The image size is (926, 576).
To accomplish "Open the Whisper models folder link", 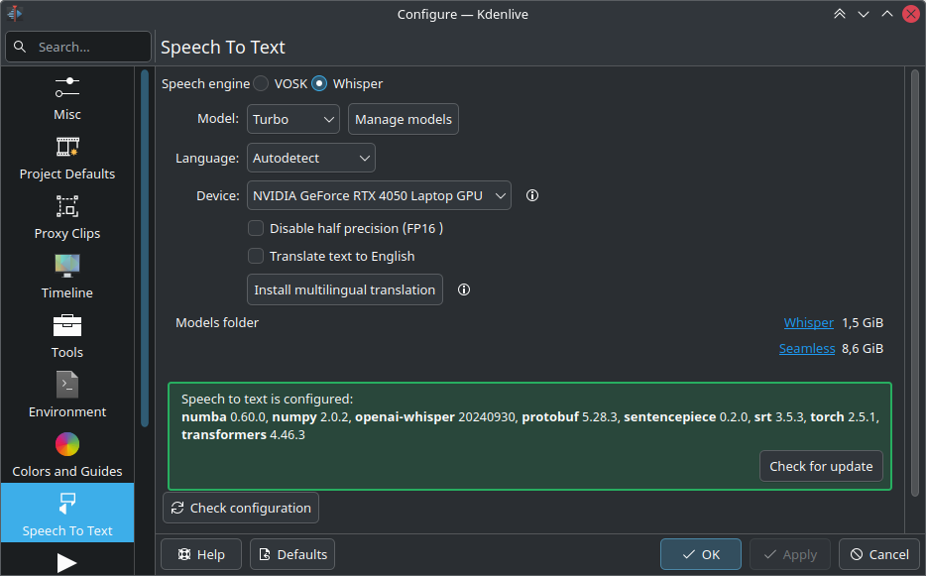I will point(808,323).
